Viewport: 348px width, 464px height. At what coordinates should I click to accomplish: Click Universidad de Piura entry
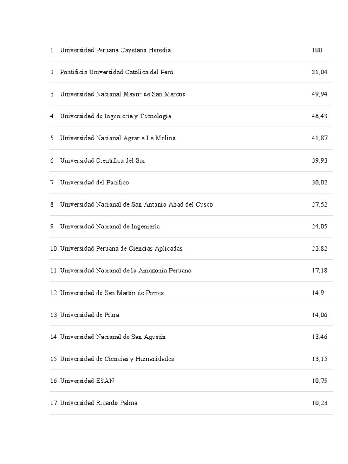(90, 314)
